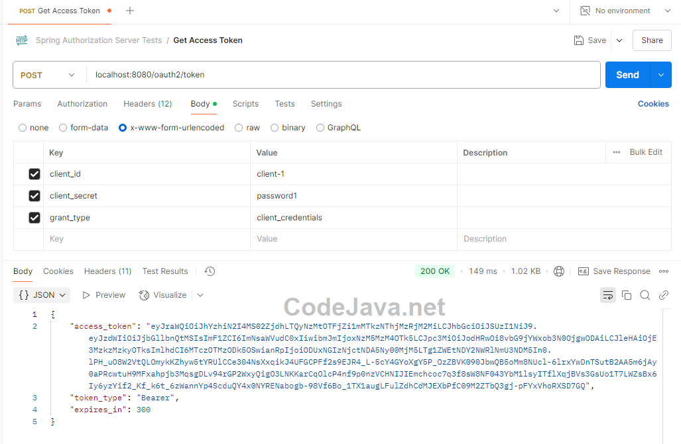
Task: Open response history clock icon
Action: click(x=210, y=271)
